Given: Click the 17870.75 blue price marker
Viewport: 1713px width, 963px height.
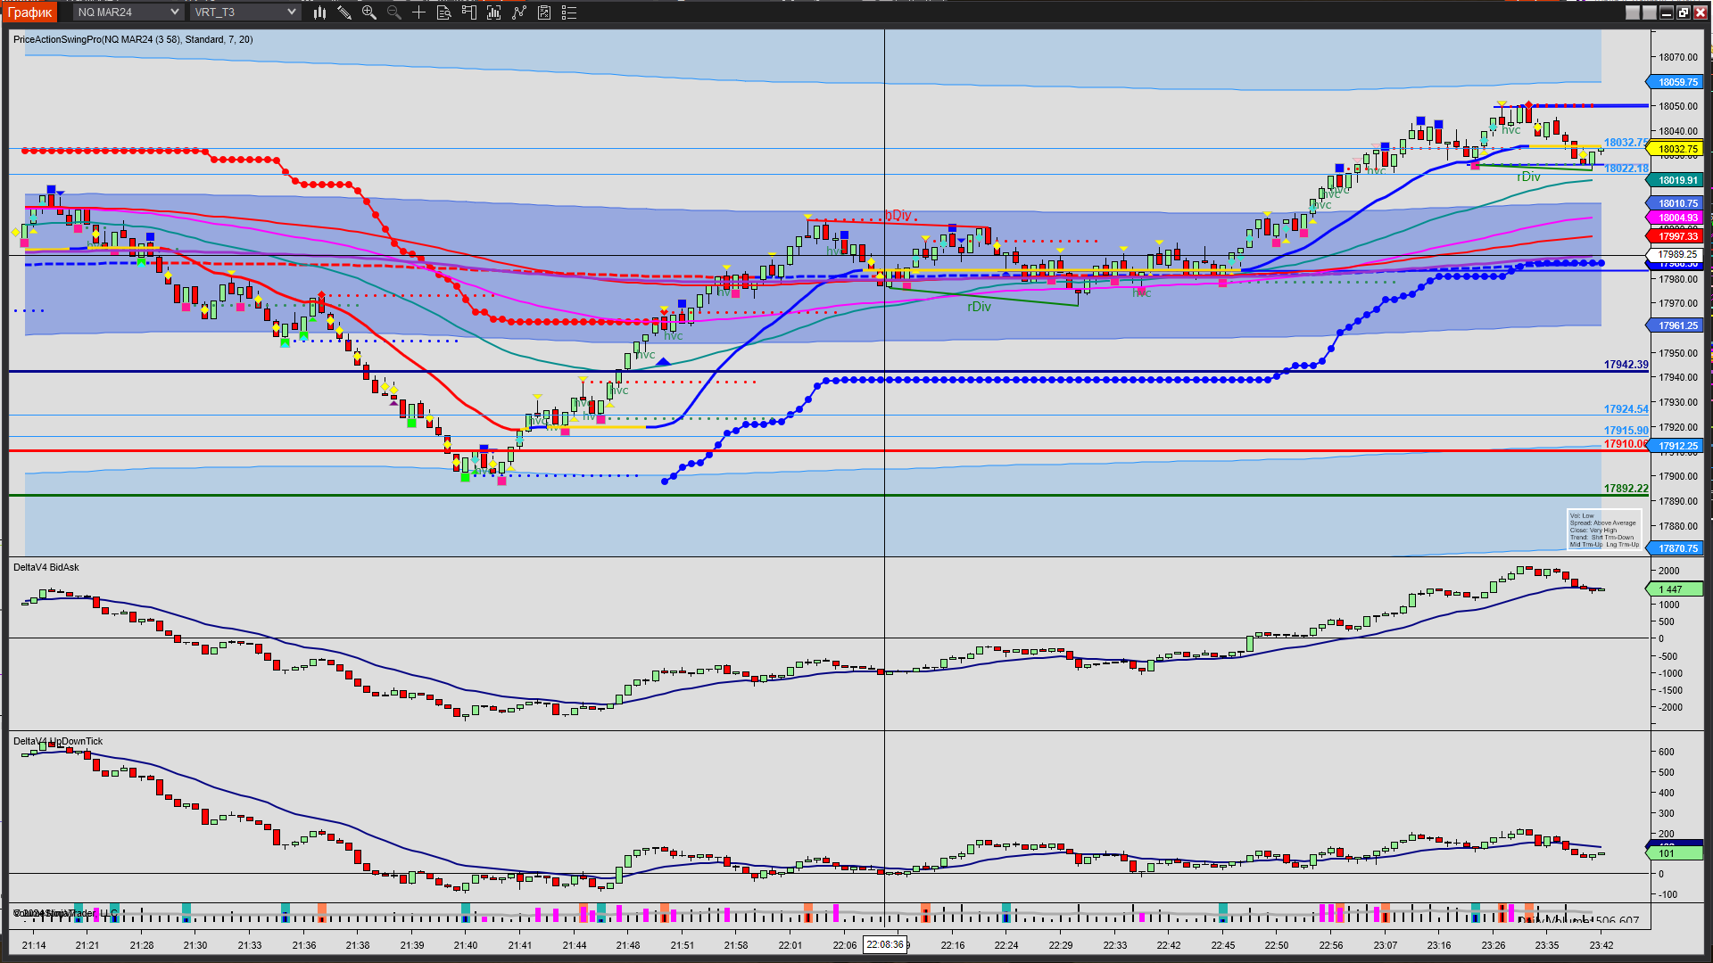Looking at the screenshot, I should (1676, 549).
